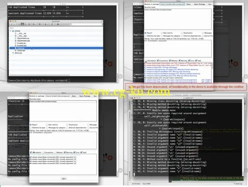Image resolution: width=248 pixels, height=187 pixels.
Task: Click Module or package field in Pylint window with Quit
Action: point(58,96)
